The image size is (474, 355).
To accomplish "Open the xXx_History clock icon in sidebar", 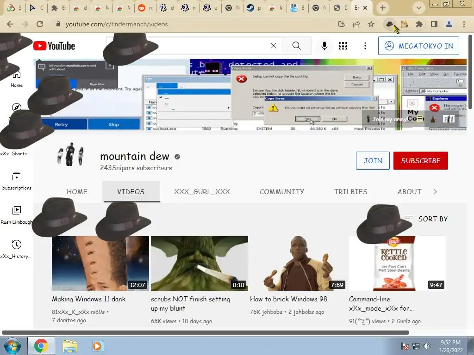I will coord(17,245).
